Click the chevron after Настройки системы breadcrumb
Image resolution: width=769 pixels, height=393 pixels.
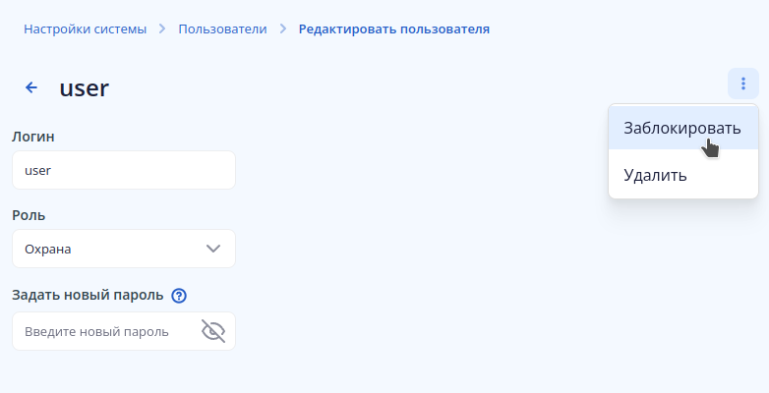pos(162,29)
